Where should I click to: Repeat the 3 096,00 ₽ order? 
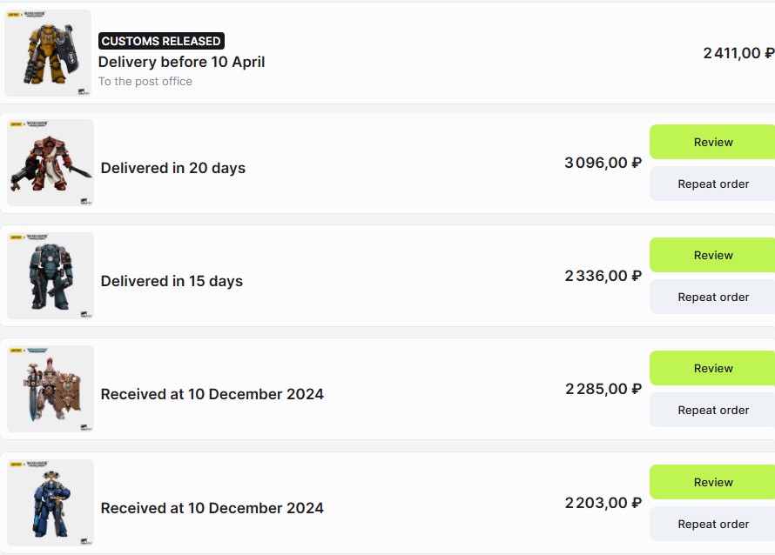tap(712, 184)
